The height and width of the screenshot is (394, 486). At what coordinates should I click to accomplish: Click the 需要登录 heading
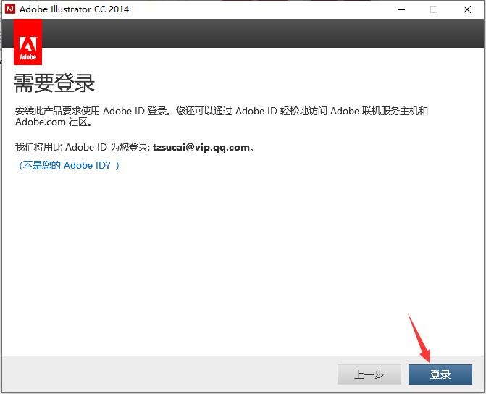tap(54, 83)
